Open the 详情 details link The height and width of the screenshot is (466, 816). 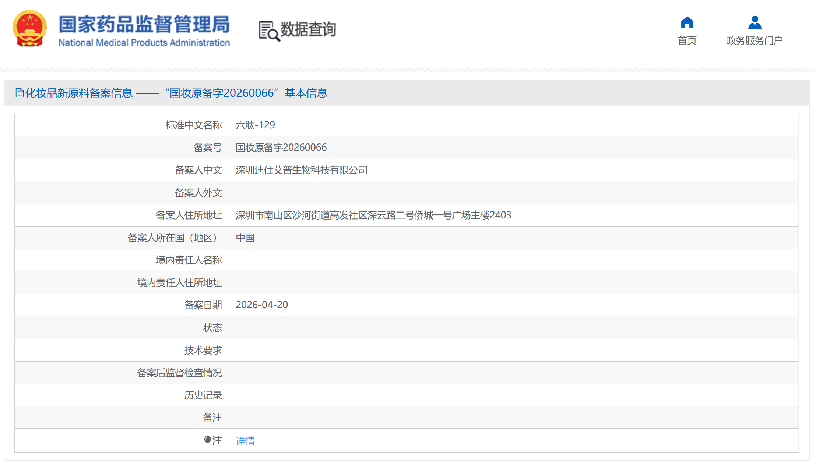coord(245,441)
